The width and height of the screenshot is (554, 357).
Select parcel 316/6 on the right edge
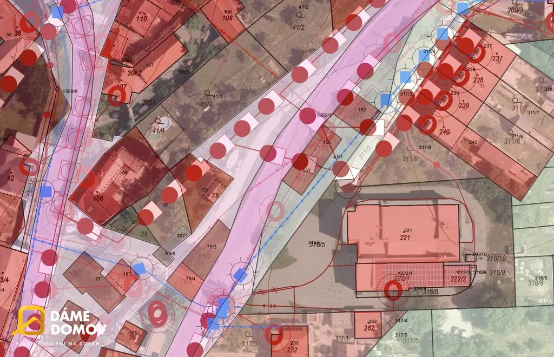pos(536,282)
